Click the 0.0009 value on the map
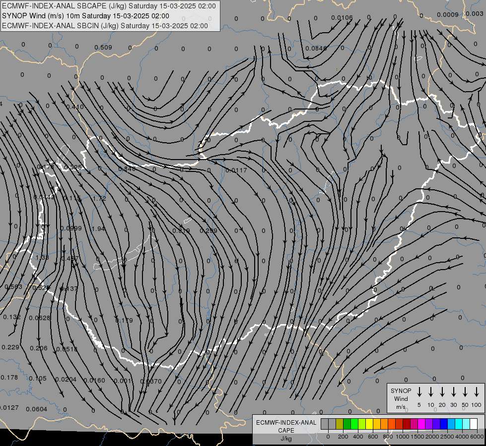The image size is (486, 446). (448, 14)
